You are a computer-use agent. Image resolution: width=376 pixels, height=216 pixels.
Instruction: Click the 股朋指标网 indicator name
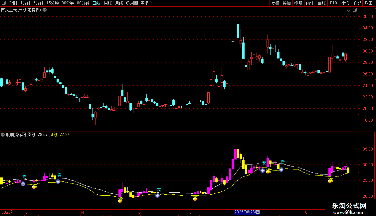click(16, 135)
